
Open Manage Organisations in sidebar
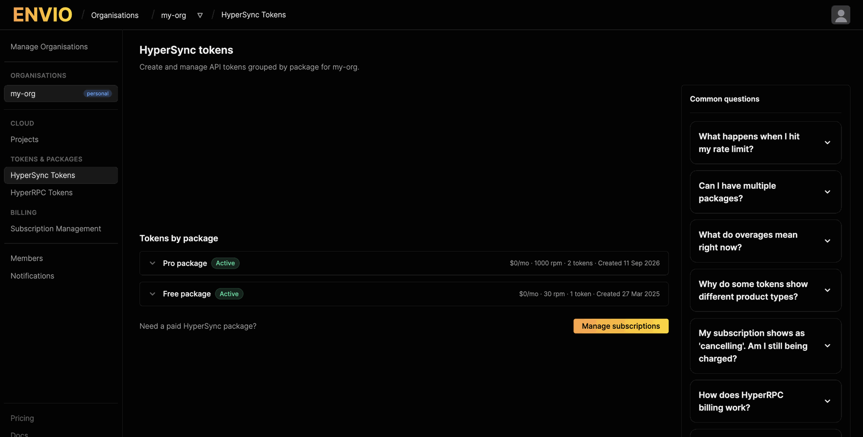[x=49, y=46]
